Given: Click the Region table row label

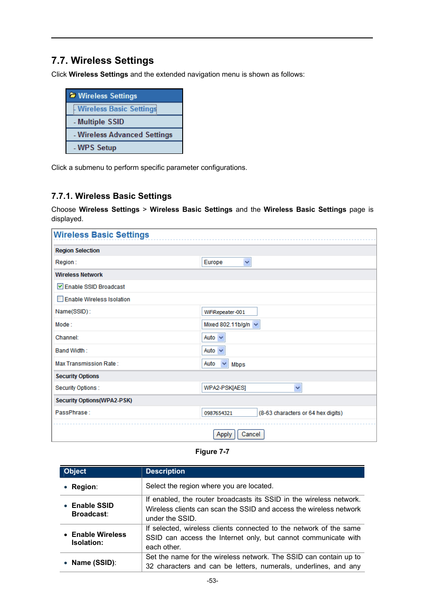Looking at the screenshot, I should click(85, 487).
